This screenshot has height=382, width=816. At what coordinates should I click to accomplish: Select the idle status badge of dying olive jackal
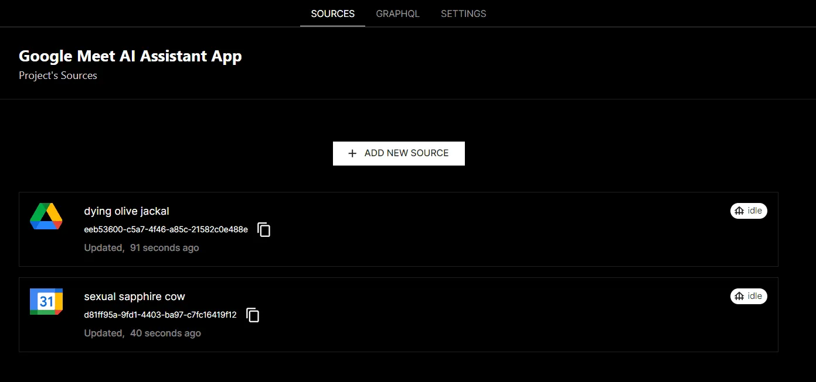(x=749, y=211)
